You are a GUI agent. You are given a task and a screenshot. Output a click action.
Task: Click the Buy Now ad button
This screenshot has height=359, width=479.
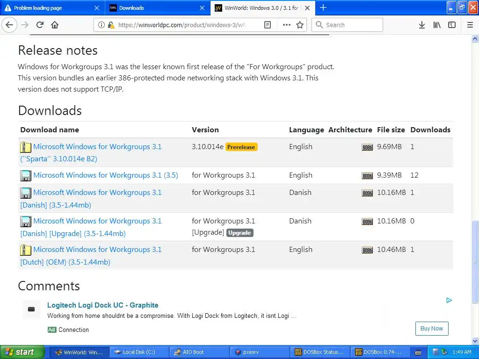[x=432, y=329]
